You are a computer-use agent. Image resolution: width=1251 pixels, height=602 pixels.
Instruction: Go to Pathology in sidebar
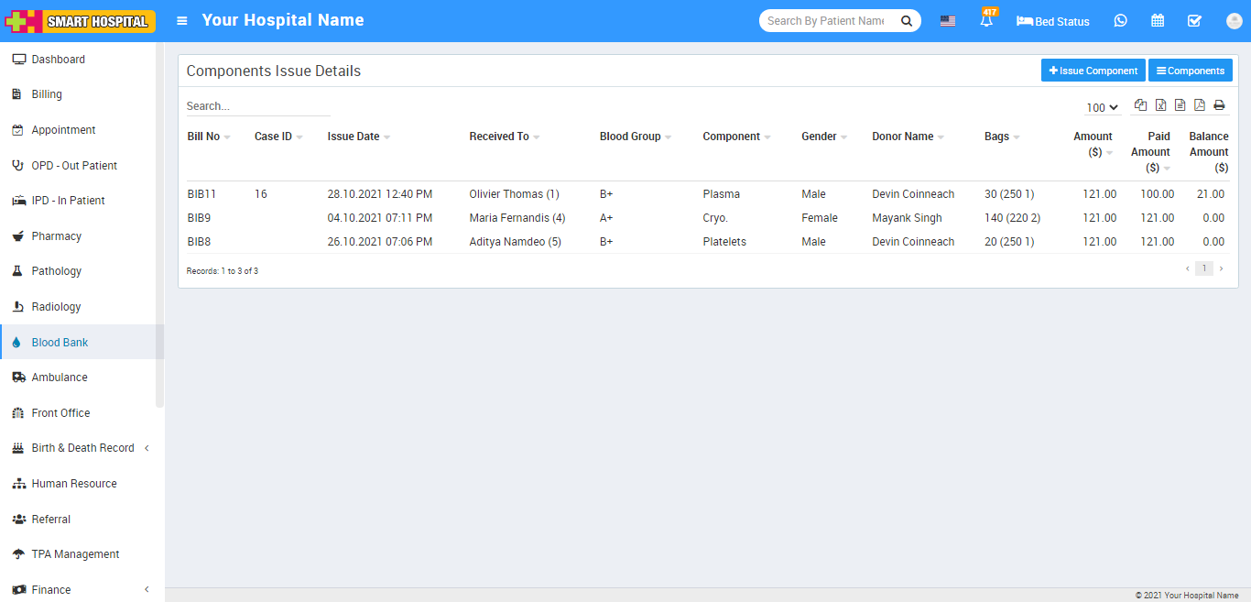point(57,271)
